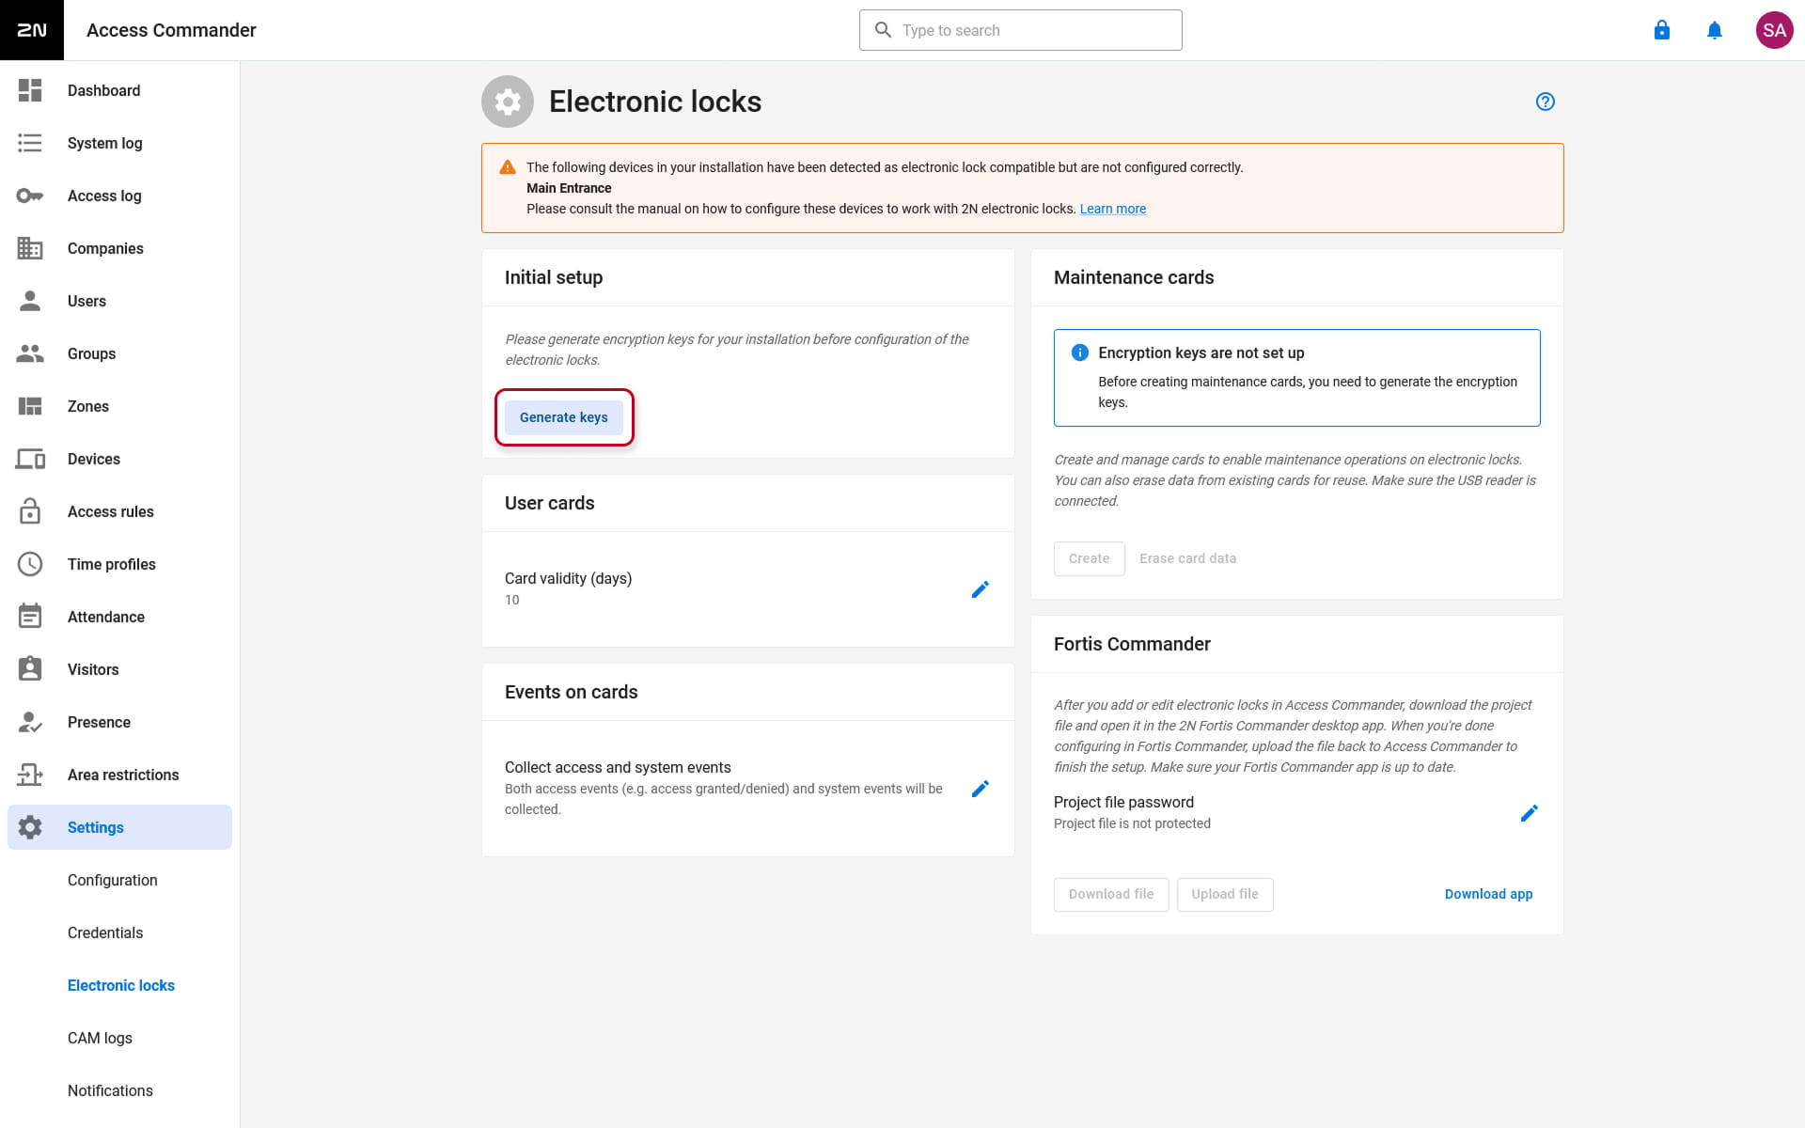Collapse the Settings menu section

[x=119, y=827]
